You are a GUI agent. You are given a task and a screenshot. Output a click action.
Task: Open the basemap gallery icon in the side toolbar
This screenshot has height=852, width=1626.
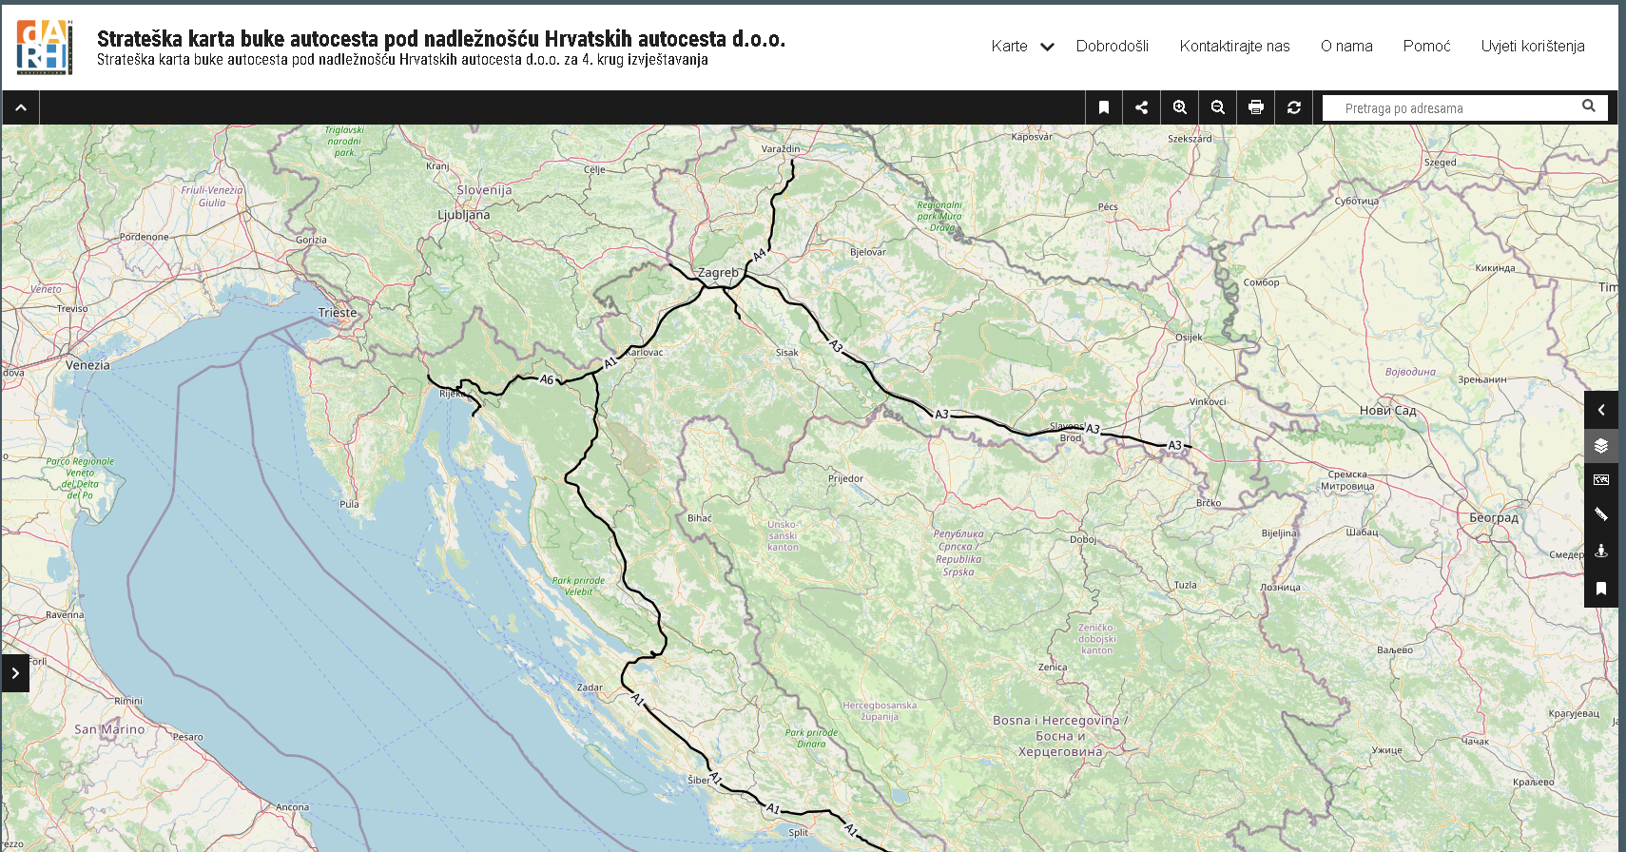(1601, 480)
